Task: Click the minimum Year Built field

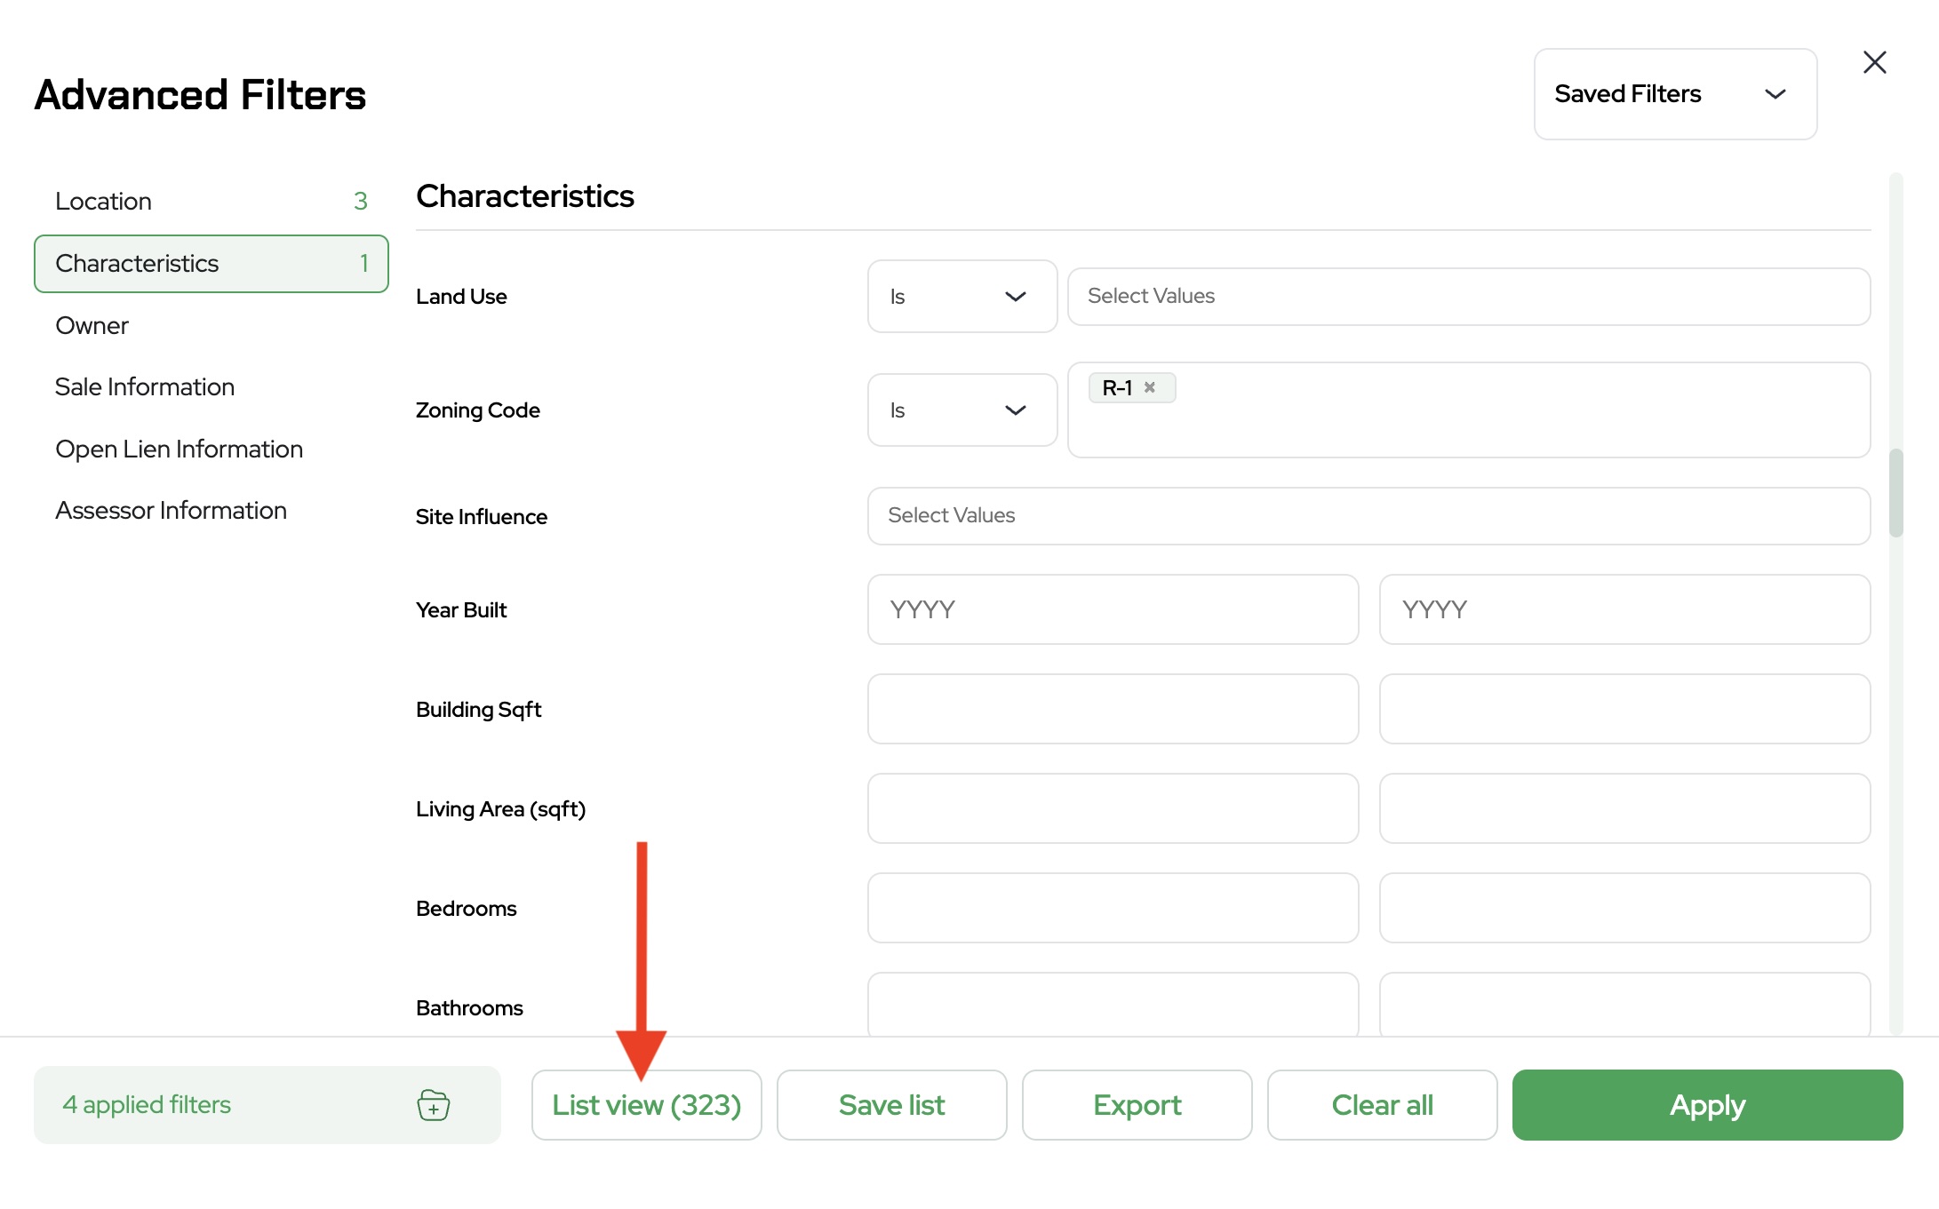Action: [x=1113, y=609]
